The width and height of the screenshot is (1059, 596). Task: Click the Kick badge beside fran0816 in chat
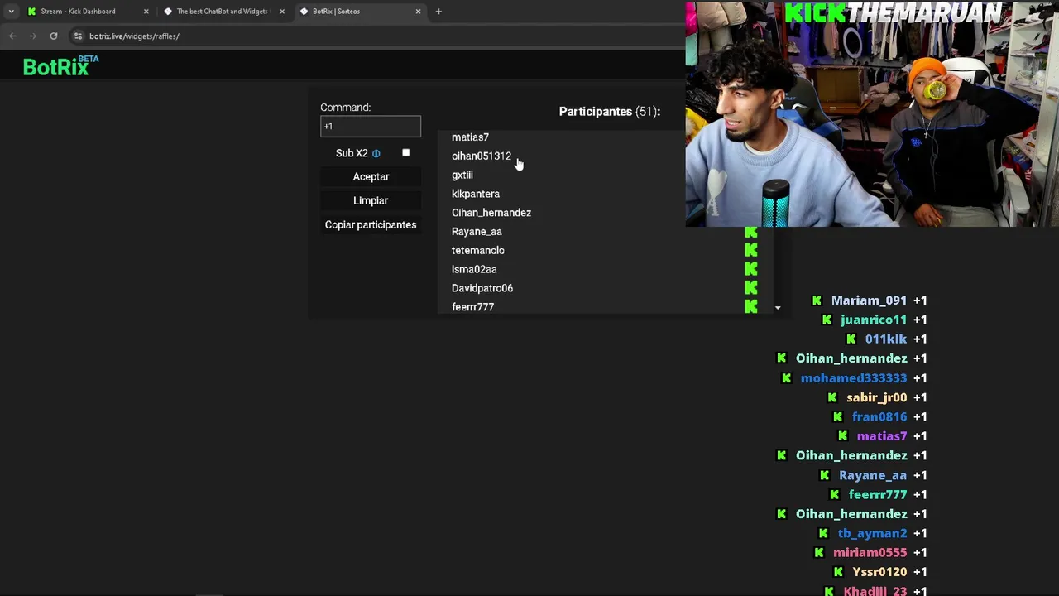click(838, 417)
